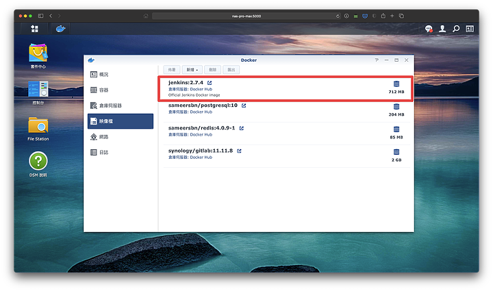Screen dimensions: 493x291
Task: Click the 刪除 (Delete) toolbar button
Action: (212, 70)
